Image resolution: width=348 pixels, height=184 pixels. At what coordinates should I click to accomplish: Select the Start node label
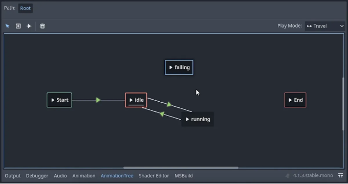coord(62,100)
